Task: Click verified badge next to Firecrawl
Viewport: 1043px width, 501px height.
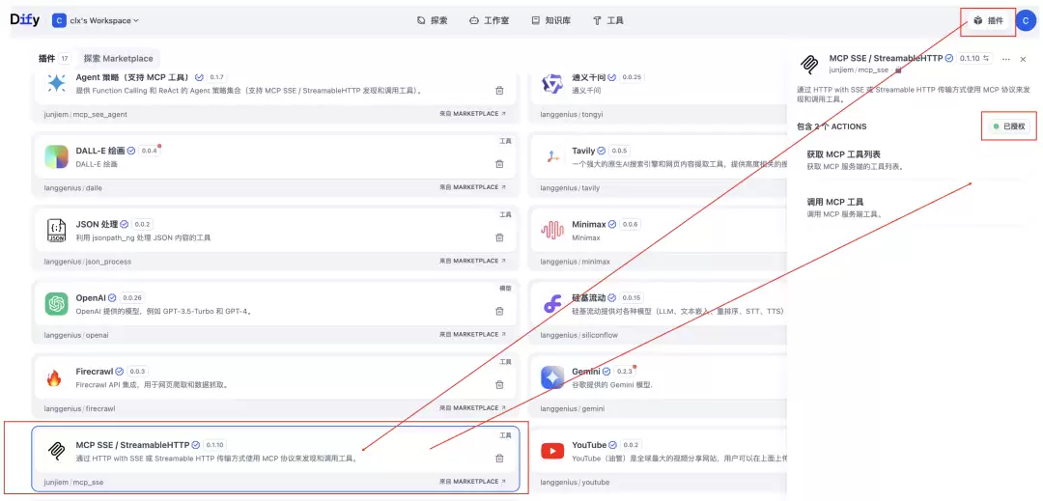Action: [x=119, y=372]
